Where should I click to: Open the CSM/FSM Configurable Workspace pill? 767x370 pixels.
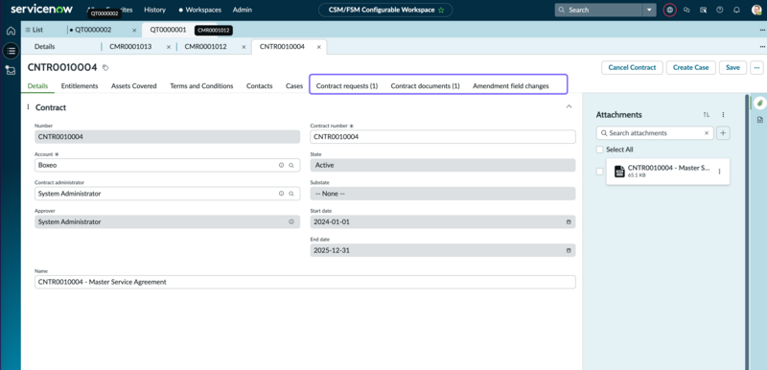[x=385, y=10]
